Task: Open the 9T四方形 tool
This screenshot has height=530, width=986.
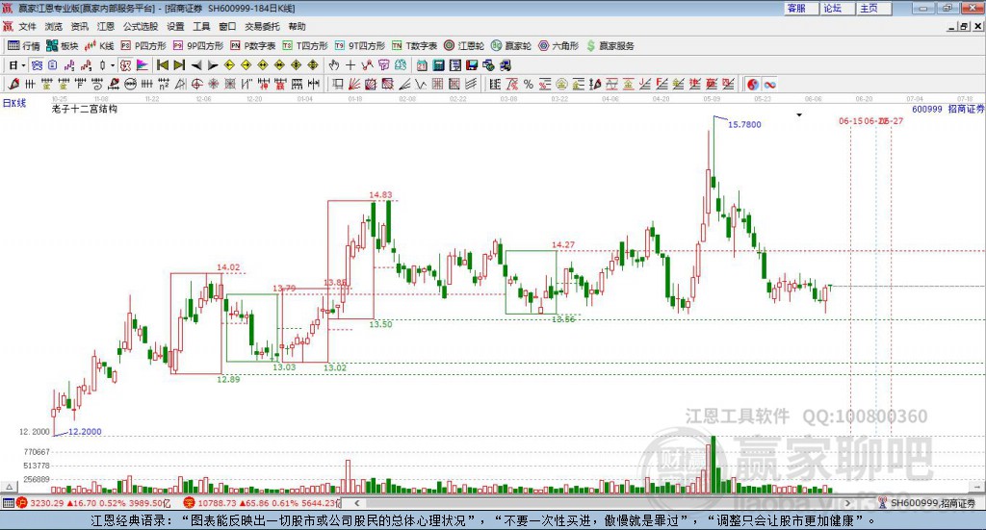Action: pyautogui.click(x=360, y=46)
